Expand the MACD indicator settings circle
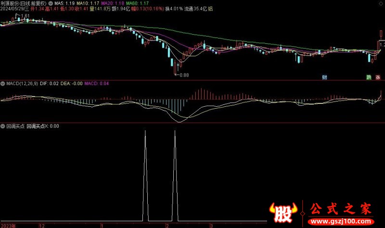The width and height of the screenshot is (385, 228). (2, 84)
